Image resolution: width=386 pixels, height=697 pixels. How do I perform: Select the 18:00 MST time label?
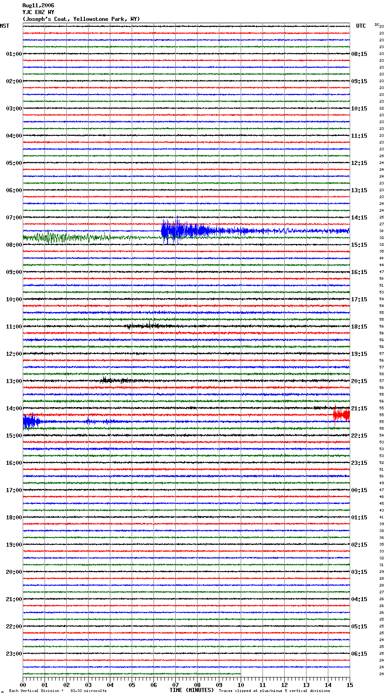pos(14,518)
